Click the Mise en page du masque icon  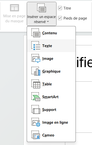coord(14,8)
